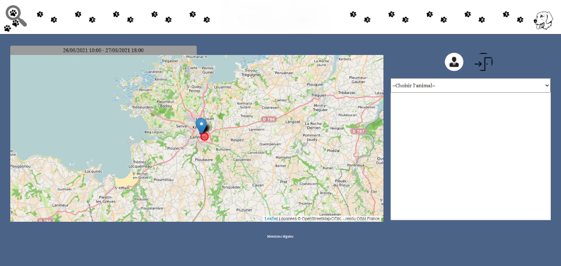Open the "Choisir l'animal" dropdown
The image size is (561, 266).
tap(470, 85)
